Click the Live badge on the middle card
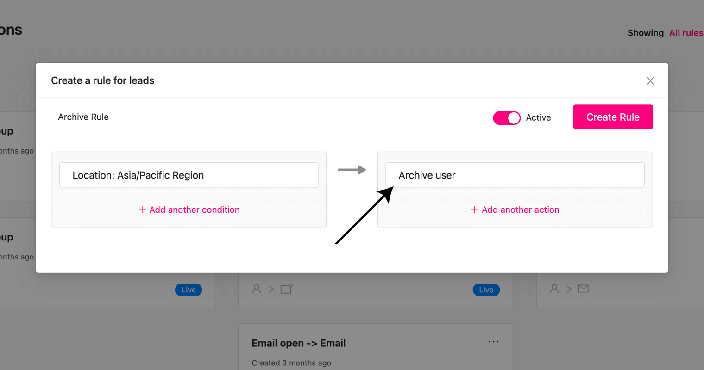Image resolution: width=704 pixels, height=370 pixels. tap(486, 290)
